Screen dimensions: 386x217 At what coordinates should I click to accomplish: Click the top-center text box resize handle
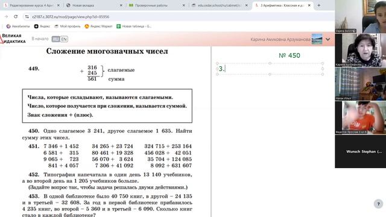point(270,63)
